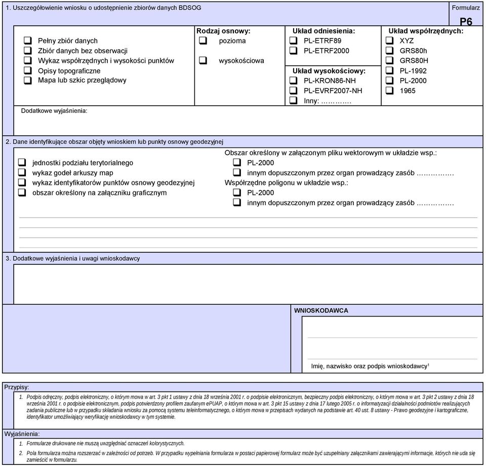Screen dimensions: 486x467
Task: Check the 'Pełny zbiór danych' checkbox
Action: point(28,41)
